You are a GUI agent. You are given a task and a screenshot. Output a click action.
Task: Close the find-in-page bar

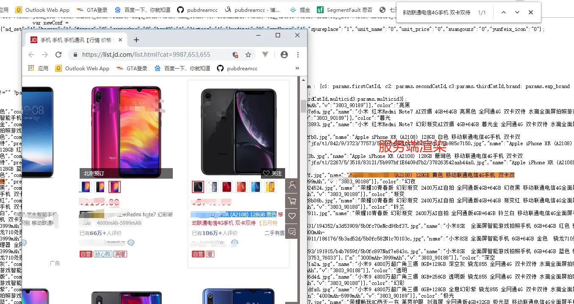pos(531,12)
